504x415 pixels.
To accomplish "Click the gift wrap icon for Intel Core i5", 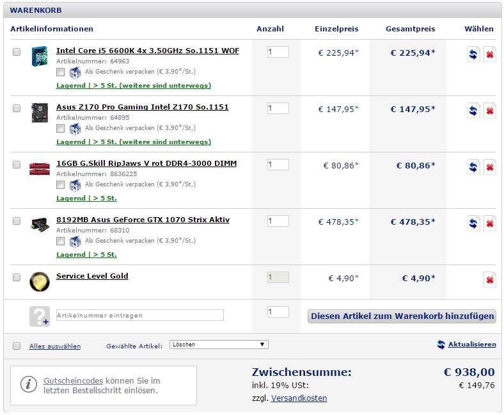I will point(75,72).
